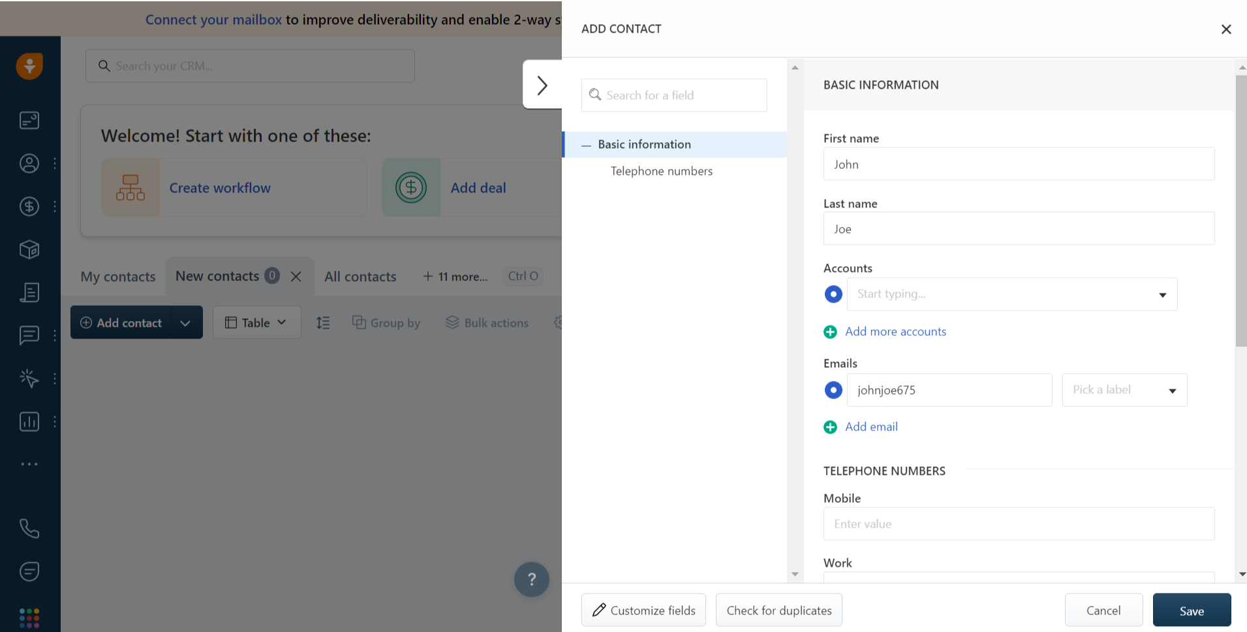Screen dimensions: 1247x632
Task: Select primary radio for Accounts field
Action: [833, 294]
